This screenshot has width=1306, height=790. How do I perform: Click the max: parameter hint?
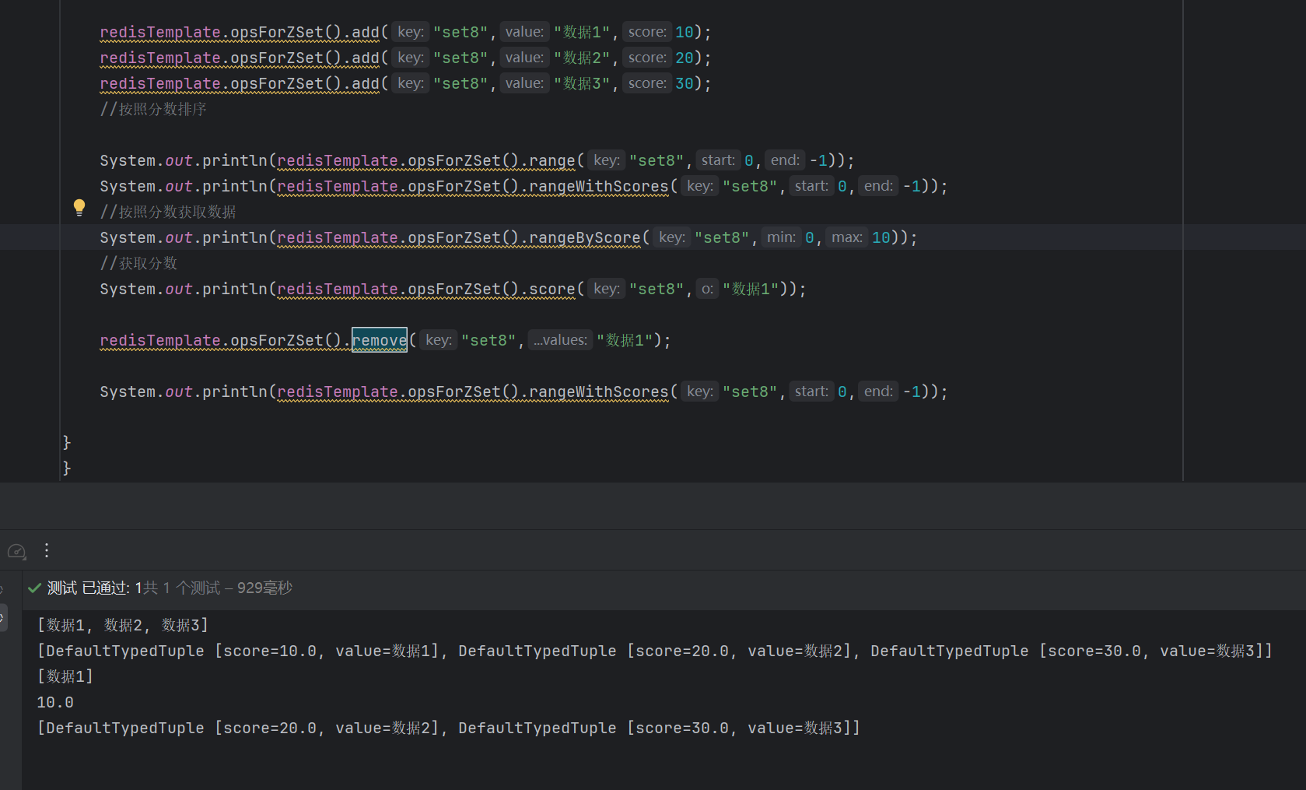point(846,237)
